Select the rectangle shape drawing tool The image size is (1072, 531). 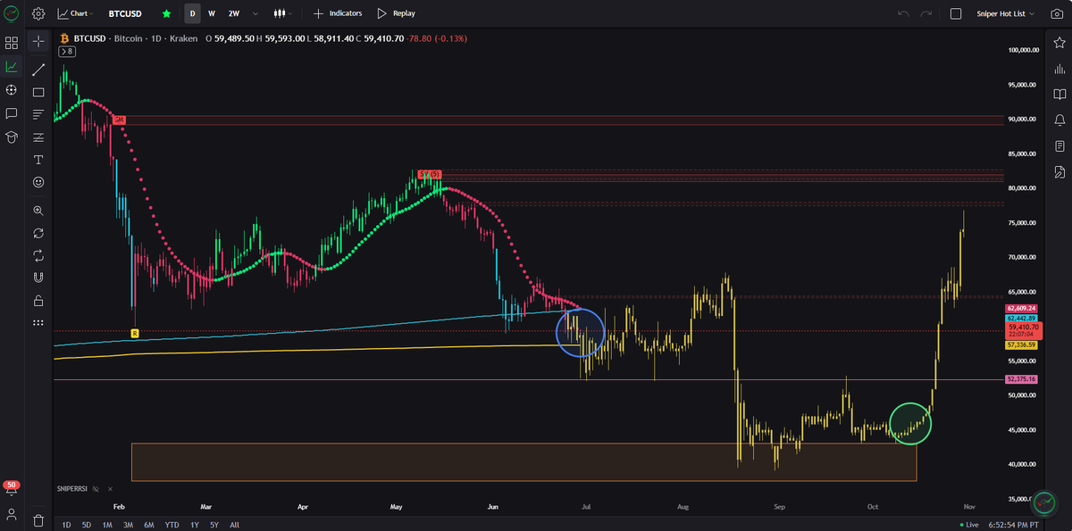point(38,92)
